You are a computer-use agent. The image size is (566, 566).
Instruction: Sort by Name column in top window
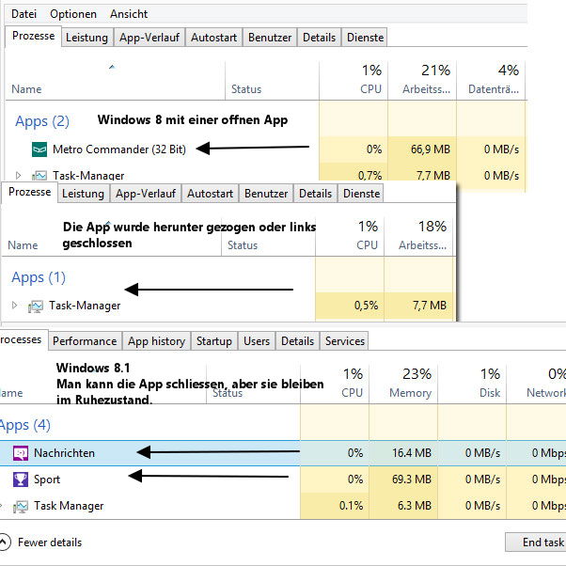(115, 80)
